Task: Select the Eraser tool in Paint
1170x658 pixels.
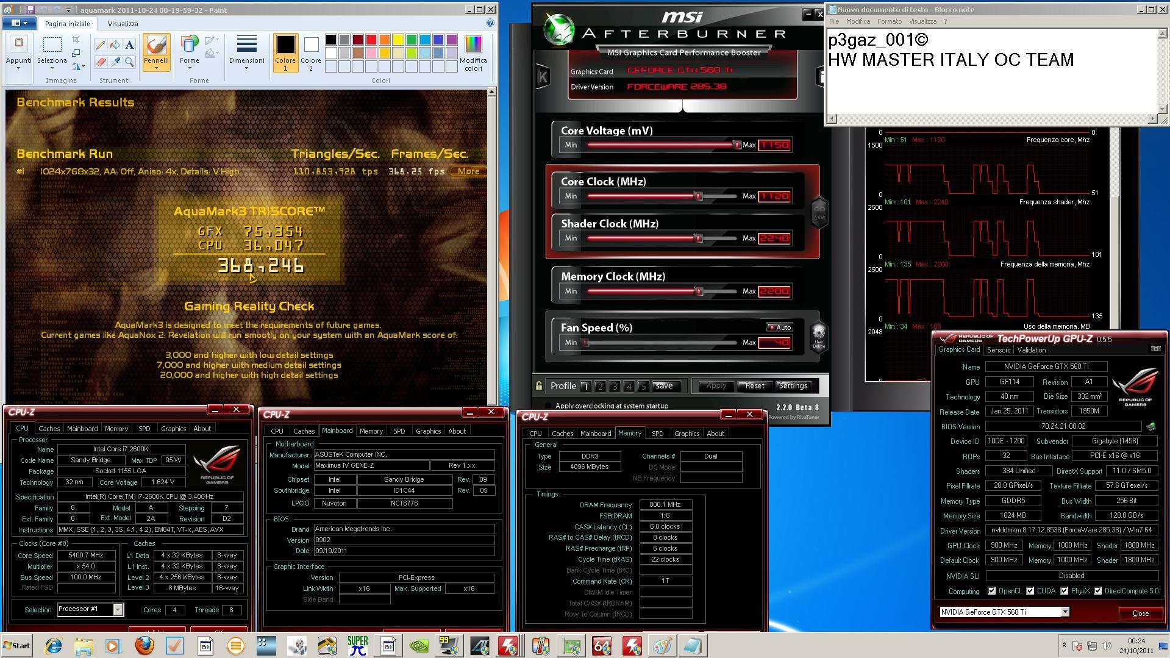Action: [x=101, y=62]
